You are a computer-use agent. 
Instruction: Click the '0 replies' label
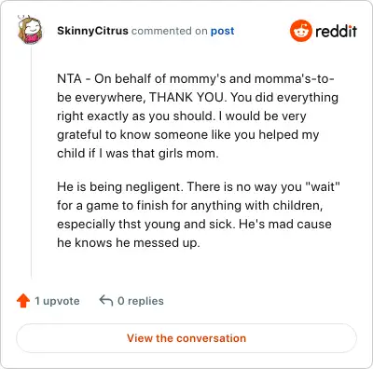click(x=141, y=301)
